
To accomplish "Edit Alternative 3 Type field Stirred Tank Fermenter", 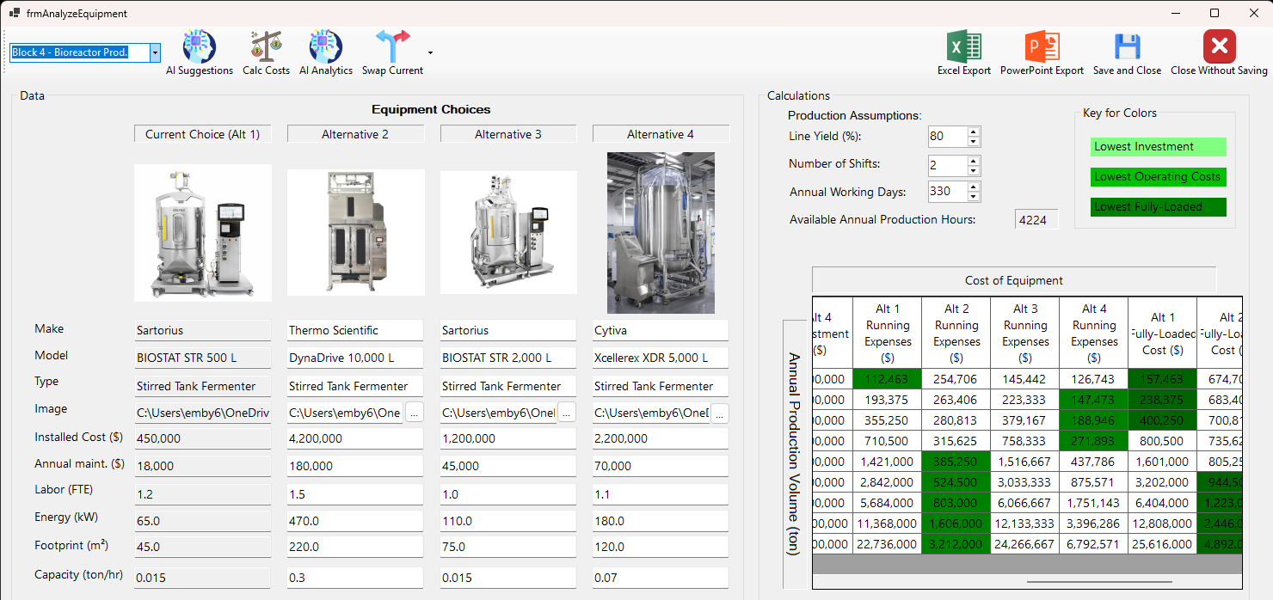I will pyautogui.click(x=508, y=386).
